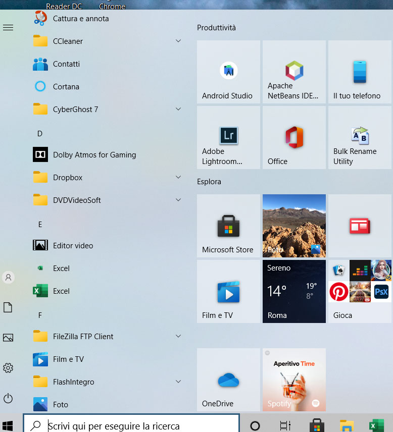Open Cortana circle on taskbar
Image resolution: width=393 pixels, height=432 pixels.
[x=255, y=425]
